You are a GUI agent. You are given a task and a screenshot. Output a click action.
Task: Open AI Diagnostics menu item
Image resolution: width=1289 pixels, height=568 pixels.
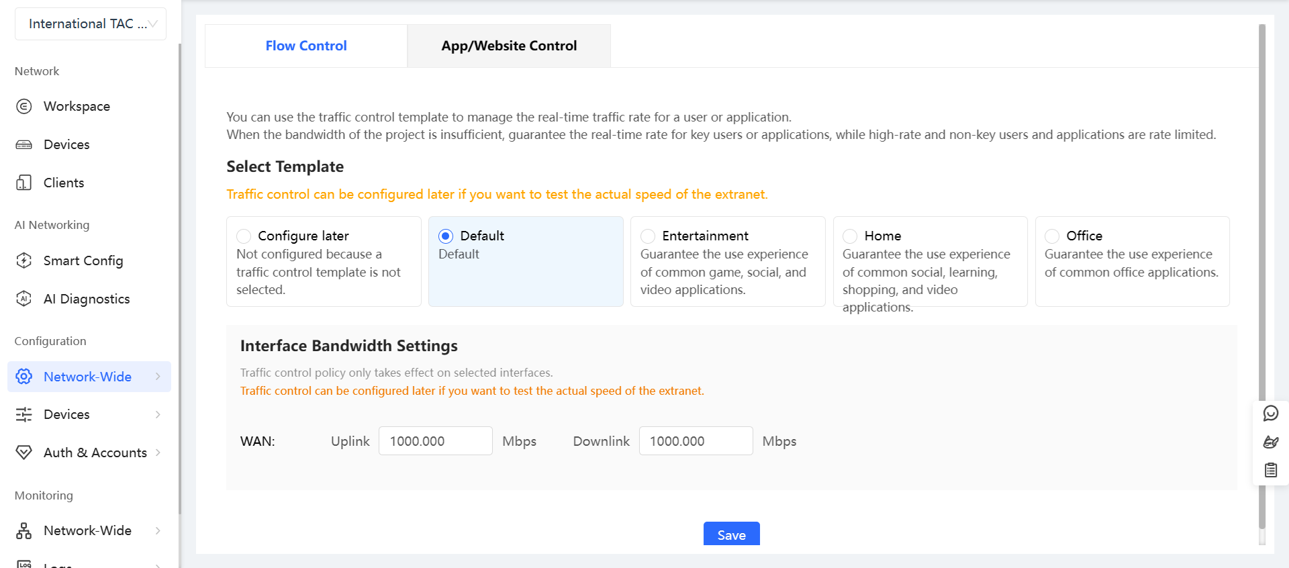[x=87, y=299]
